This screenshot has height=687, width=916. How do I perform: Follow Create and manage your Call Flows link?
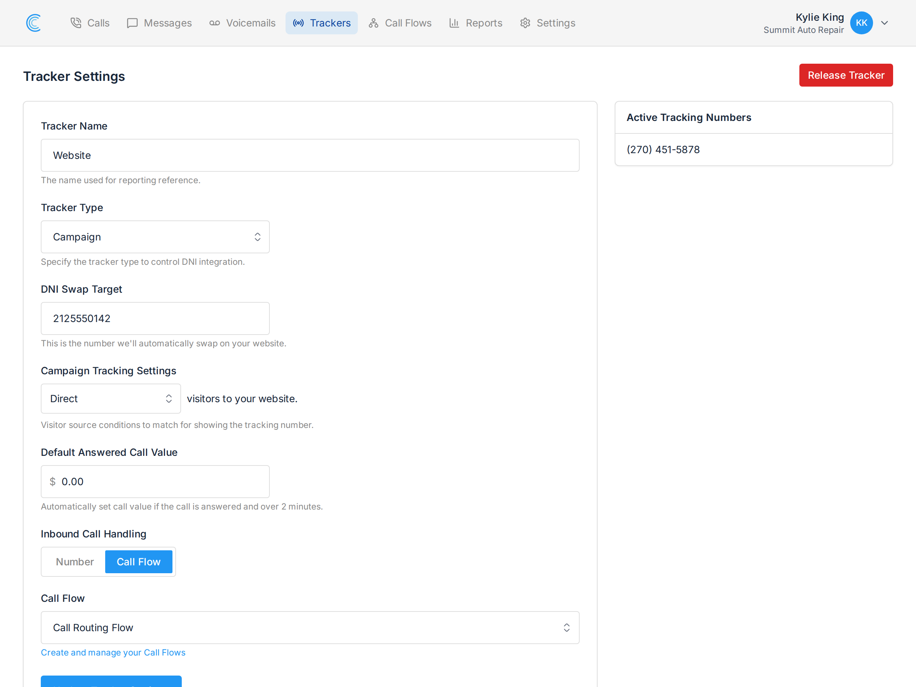[113, 652]
